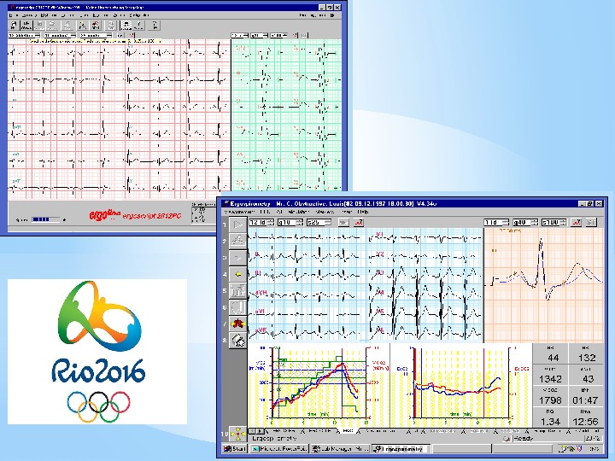615x461 pixels.
Task: Open bar-chart view button numbered 5
Action: click(238, 291)
